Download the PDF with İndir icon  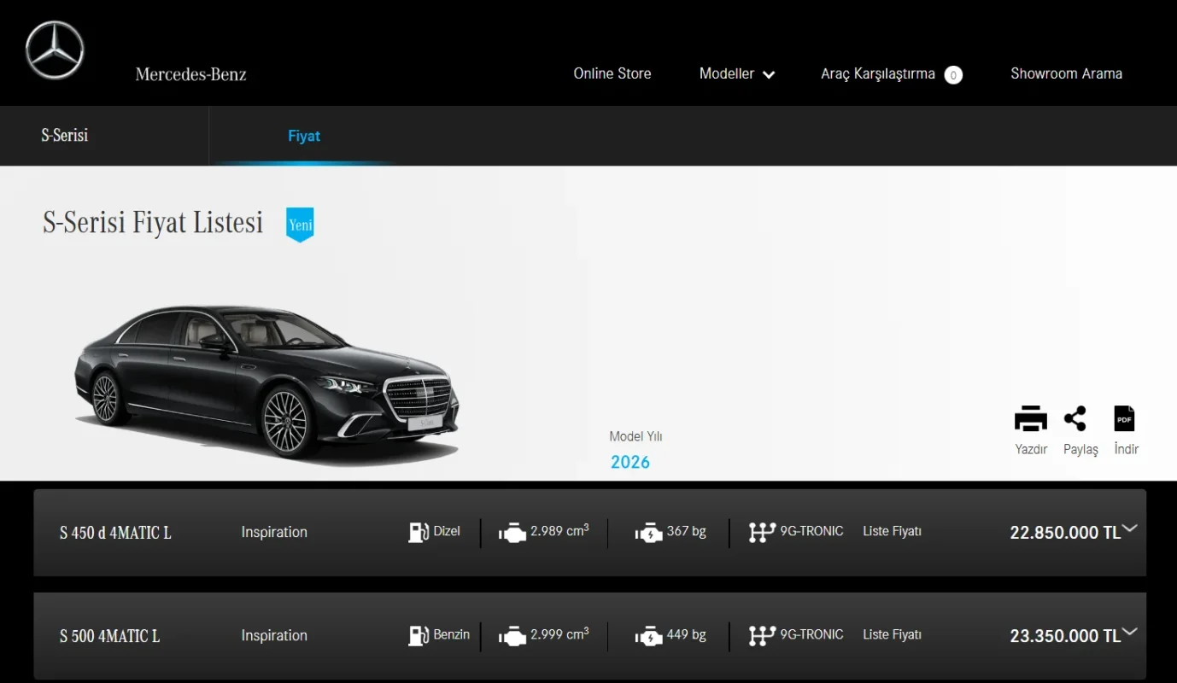click(x=1125, y=419)
